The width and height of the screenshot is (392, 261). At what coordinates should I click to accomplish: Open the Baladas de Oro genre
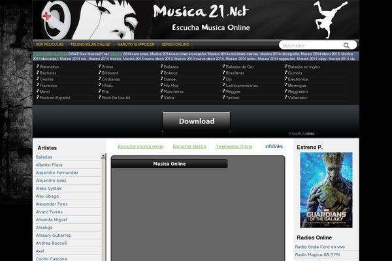click(x=240, y=67)
